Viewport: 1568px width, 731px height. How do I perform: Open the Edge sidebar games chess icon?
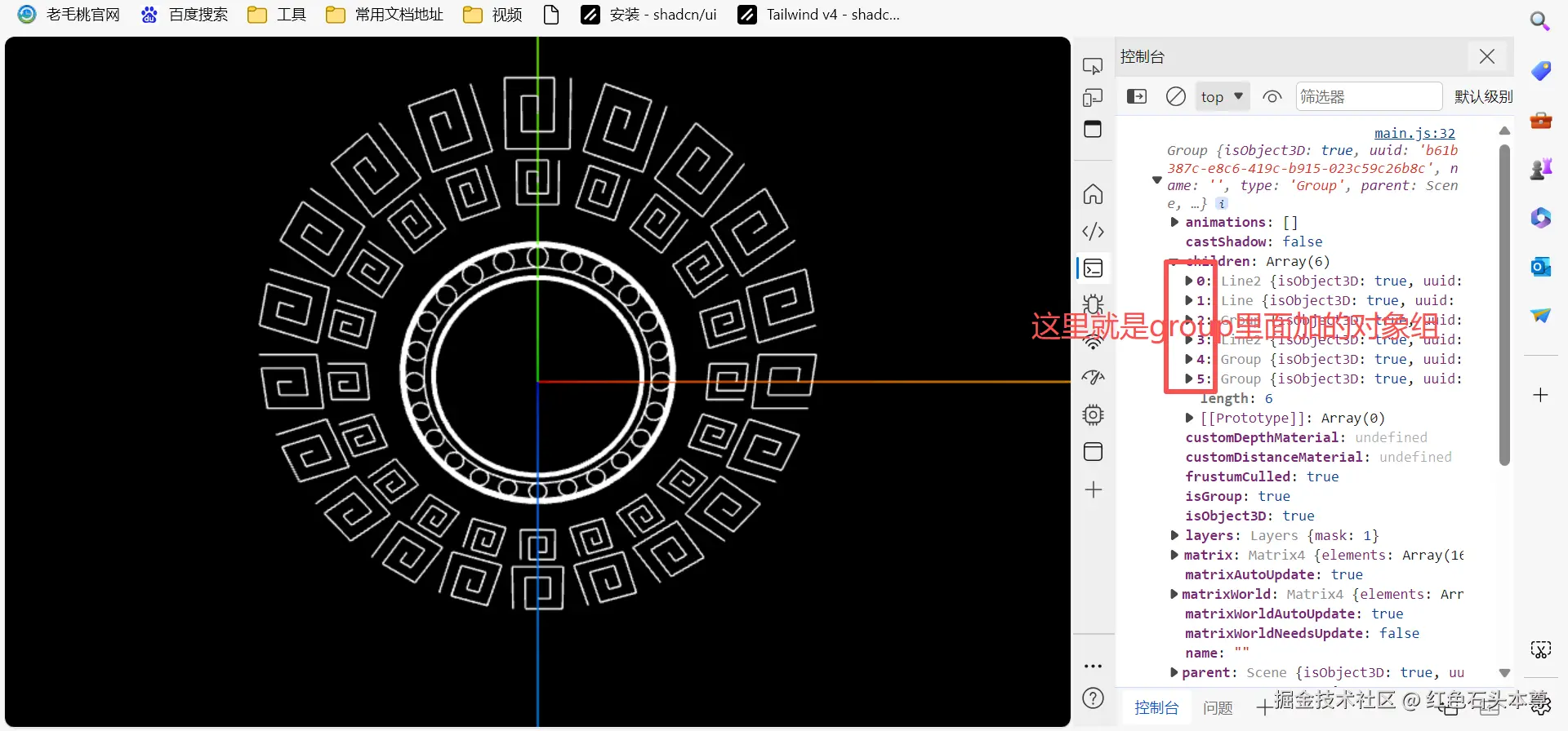pyautogui.click(x=1540, y=169)
